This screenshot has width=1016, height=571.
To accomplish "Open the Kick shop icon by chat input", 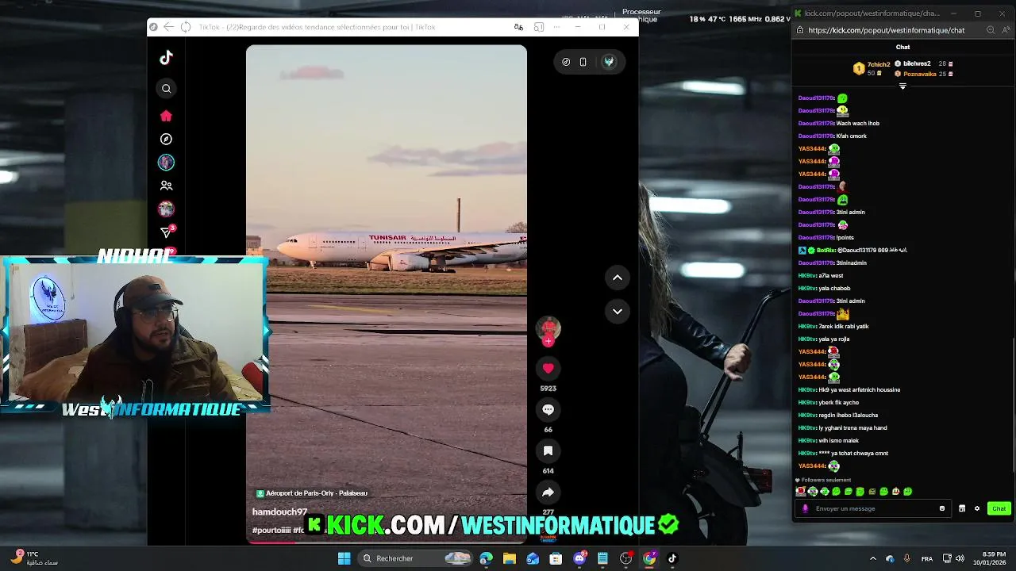I will pyautogui.click(x=962, y=508).
